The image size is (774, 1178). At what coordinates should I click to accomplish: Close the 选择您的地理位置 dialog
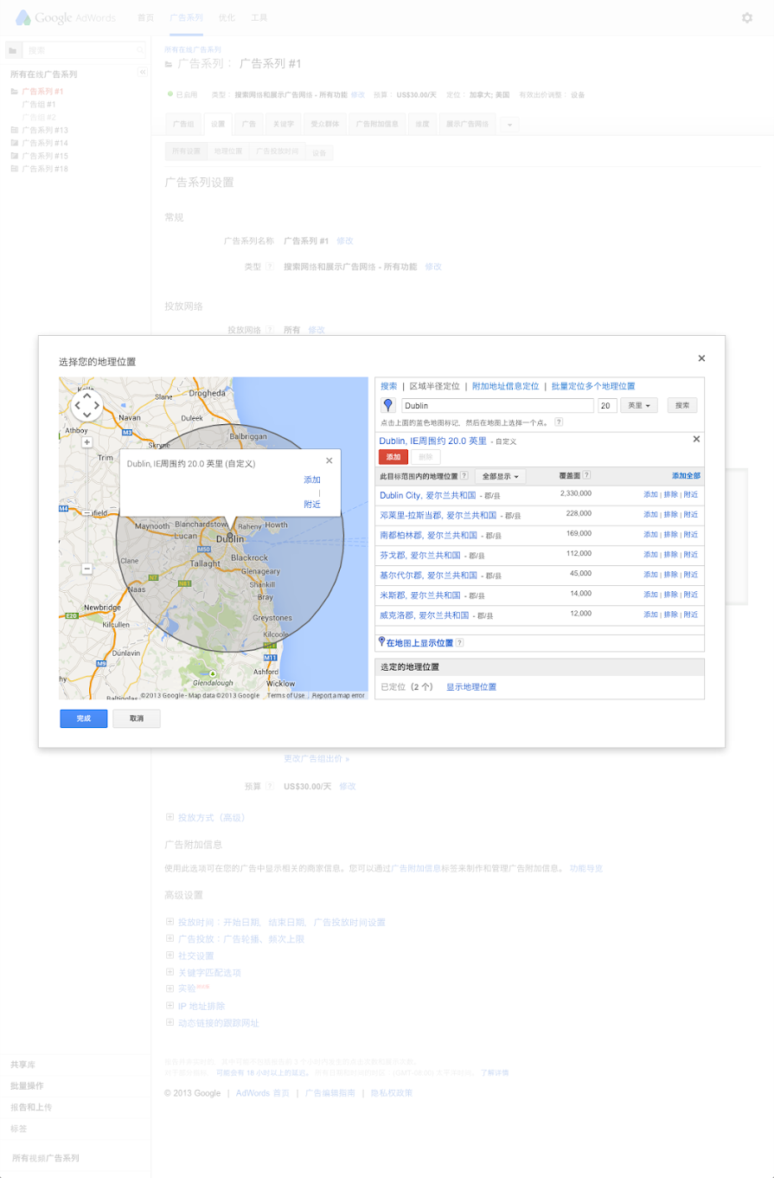pyautogui.click(x=701, y=358)
